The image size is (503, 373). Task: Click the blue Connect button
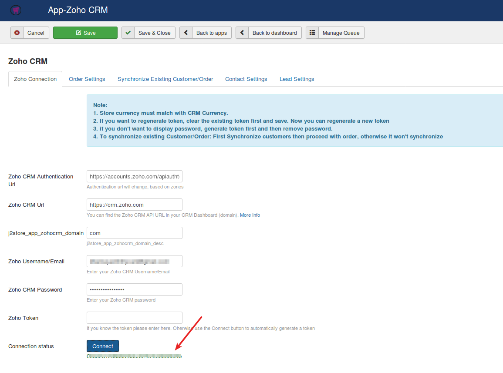(x=103, y=346)
